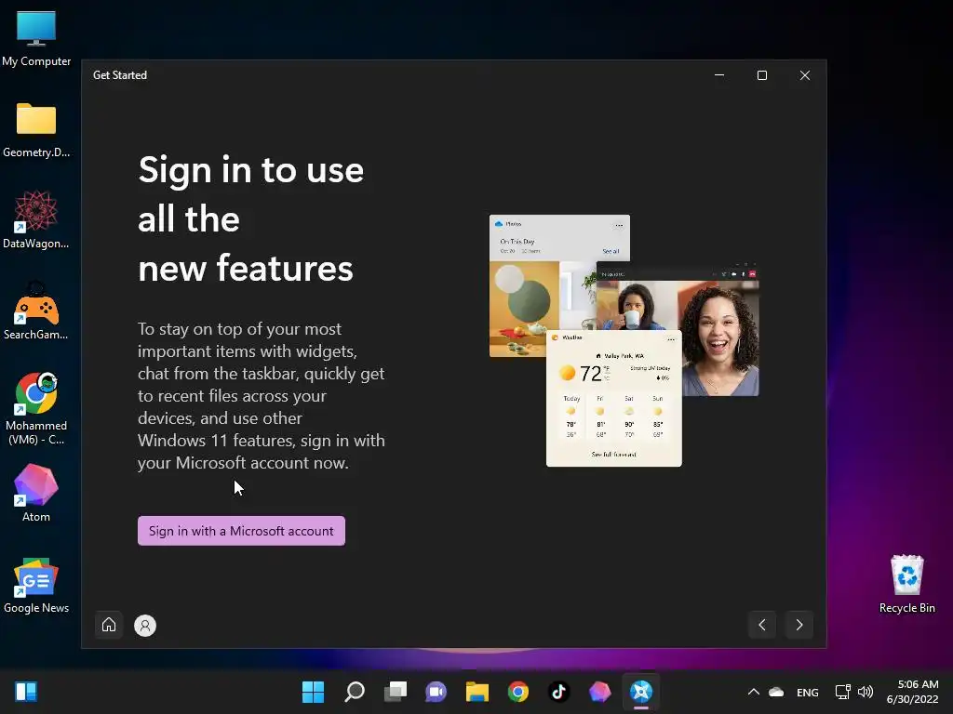953x714 pixels.
Task: Select the Google News shortcut on desktop
Action: [x=36, y=586]
